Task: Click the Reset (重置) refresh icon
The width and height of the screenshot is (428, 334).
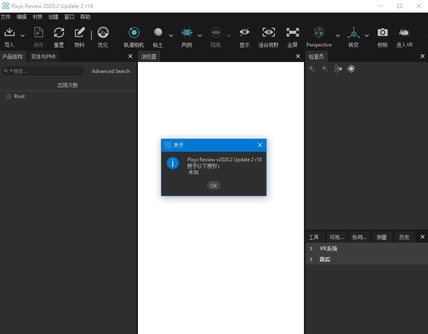Action: pyautogui.click(x=59, y=33)
